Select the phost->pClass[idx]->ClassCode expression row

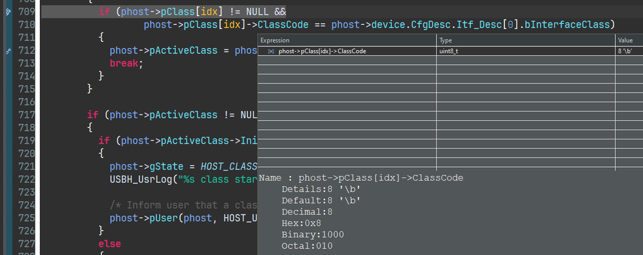451,51
